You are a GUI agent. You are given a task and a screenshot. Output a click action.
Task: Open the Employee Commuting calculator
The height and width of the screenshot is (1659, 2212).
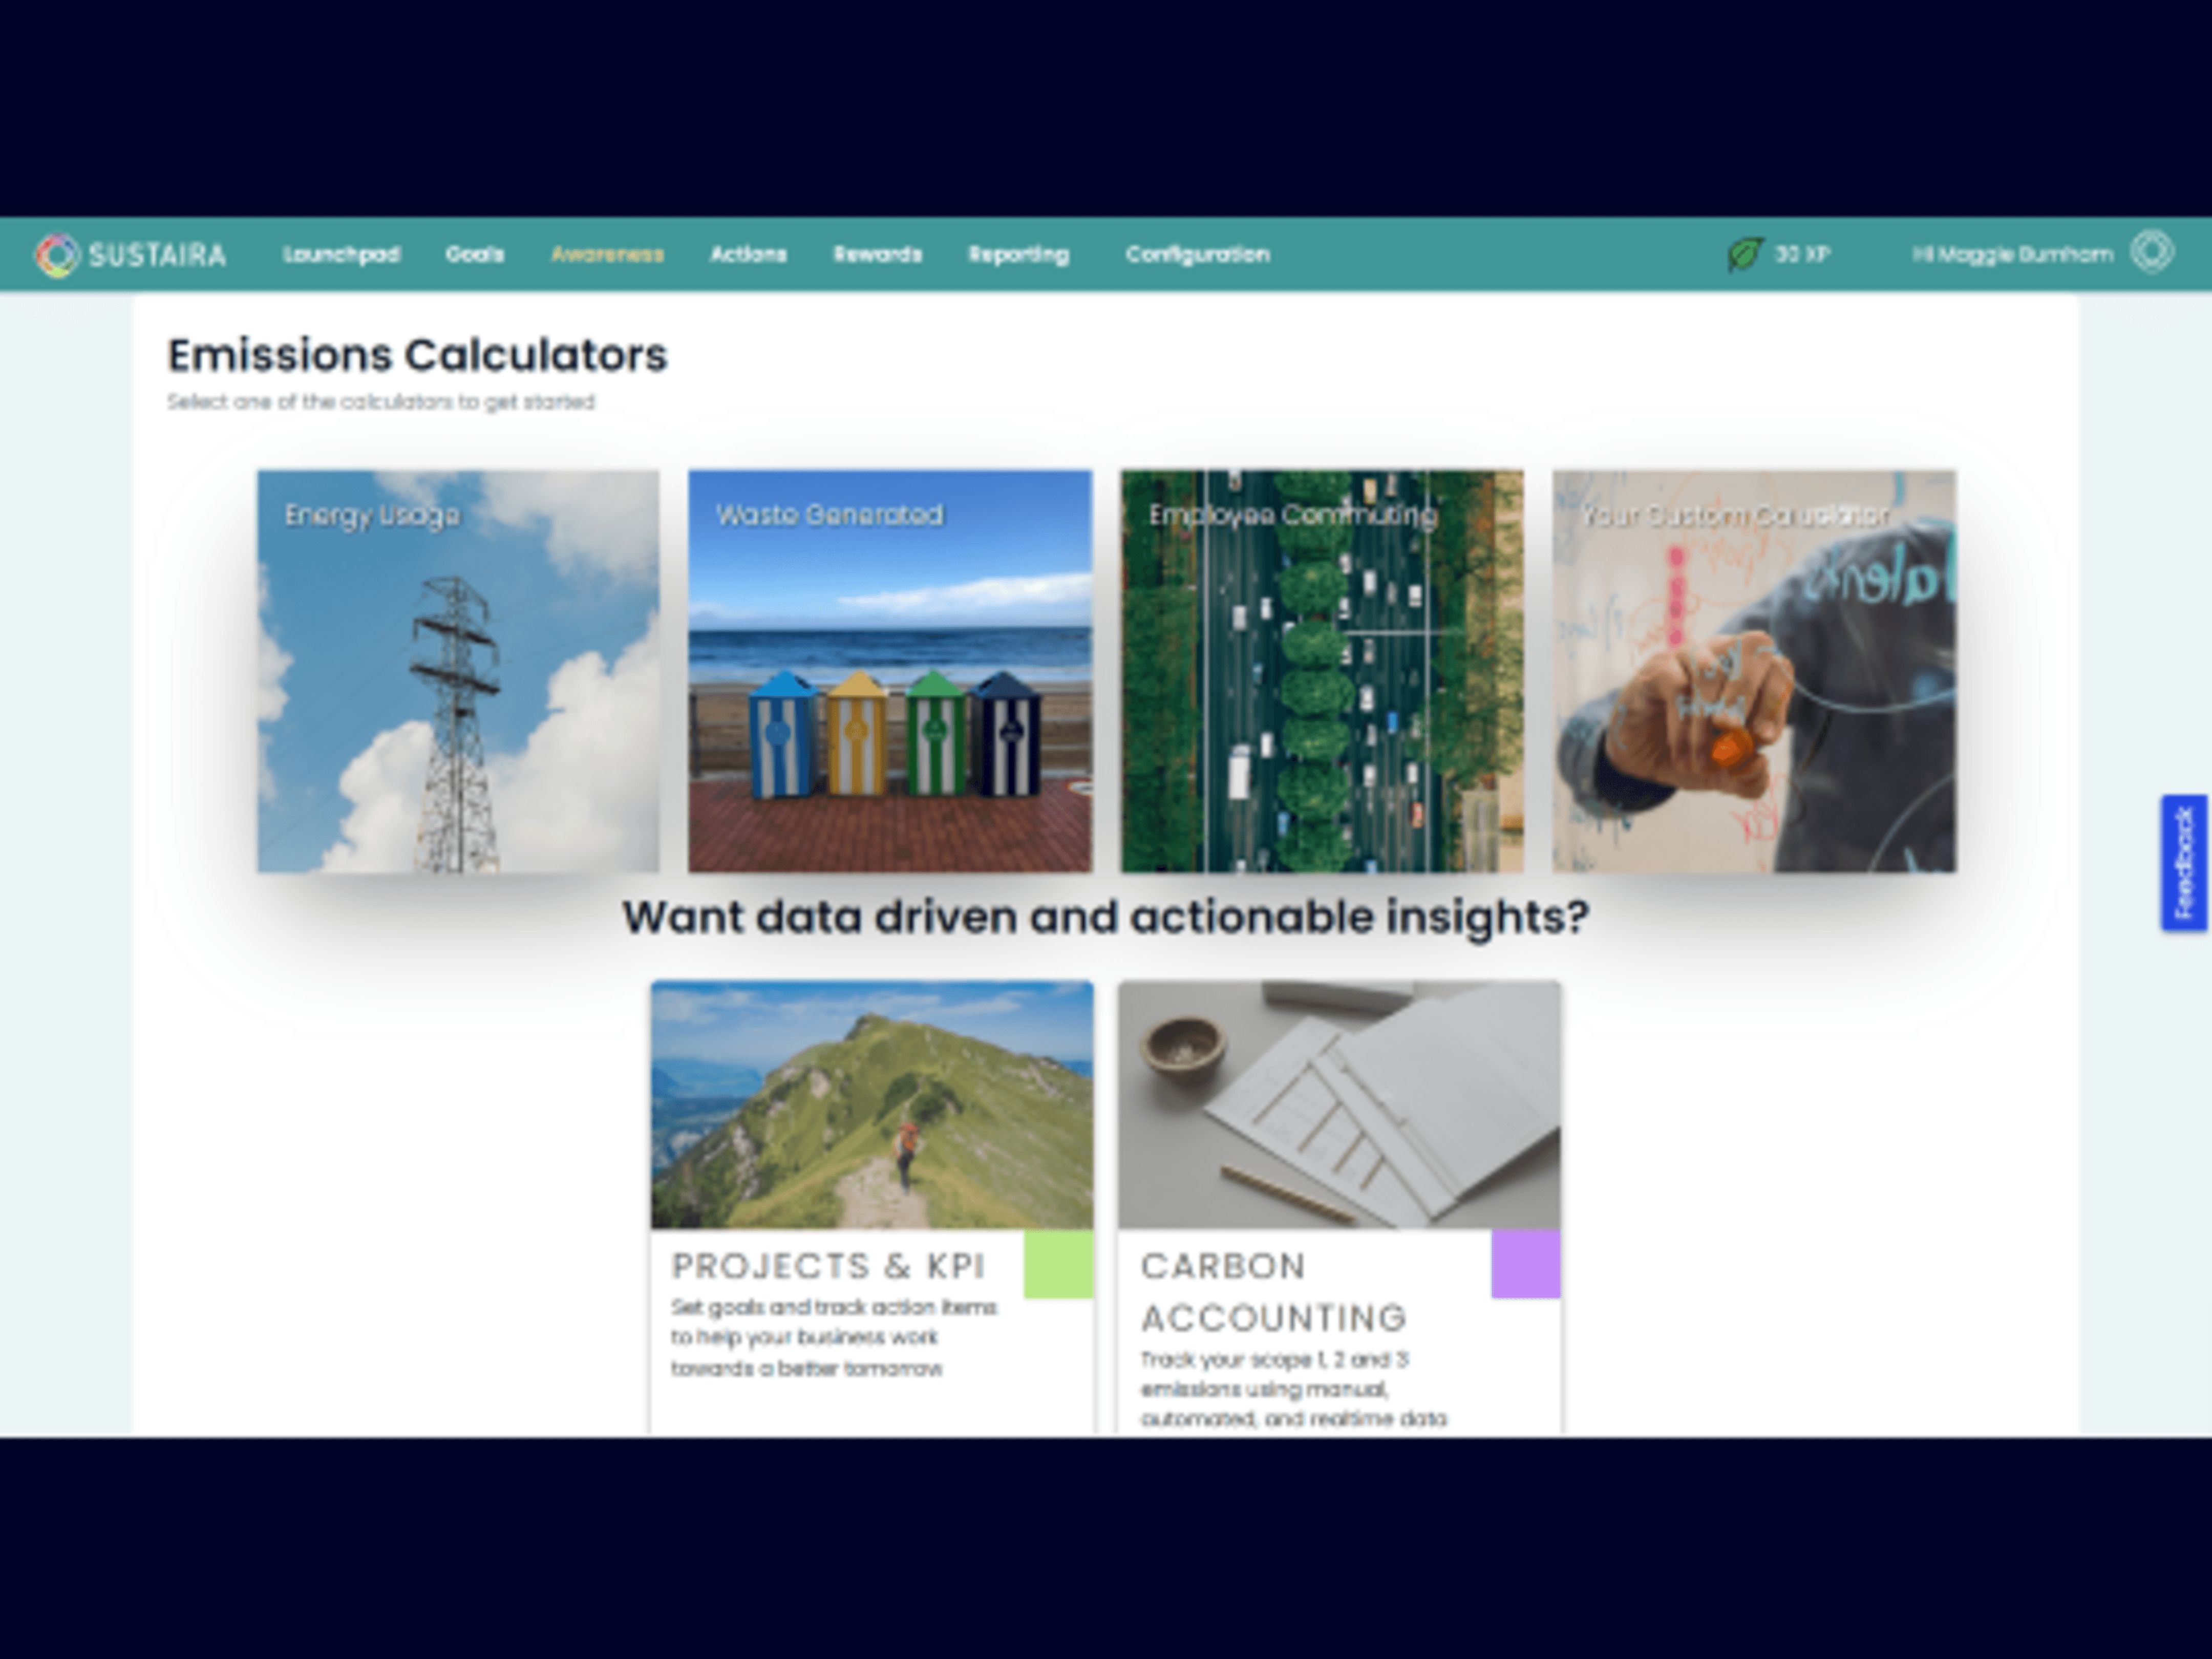click(x=1322, y=671)
